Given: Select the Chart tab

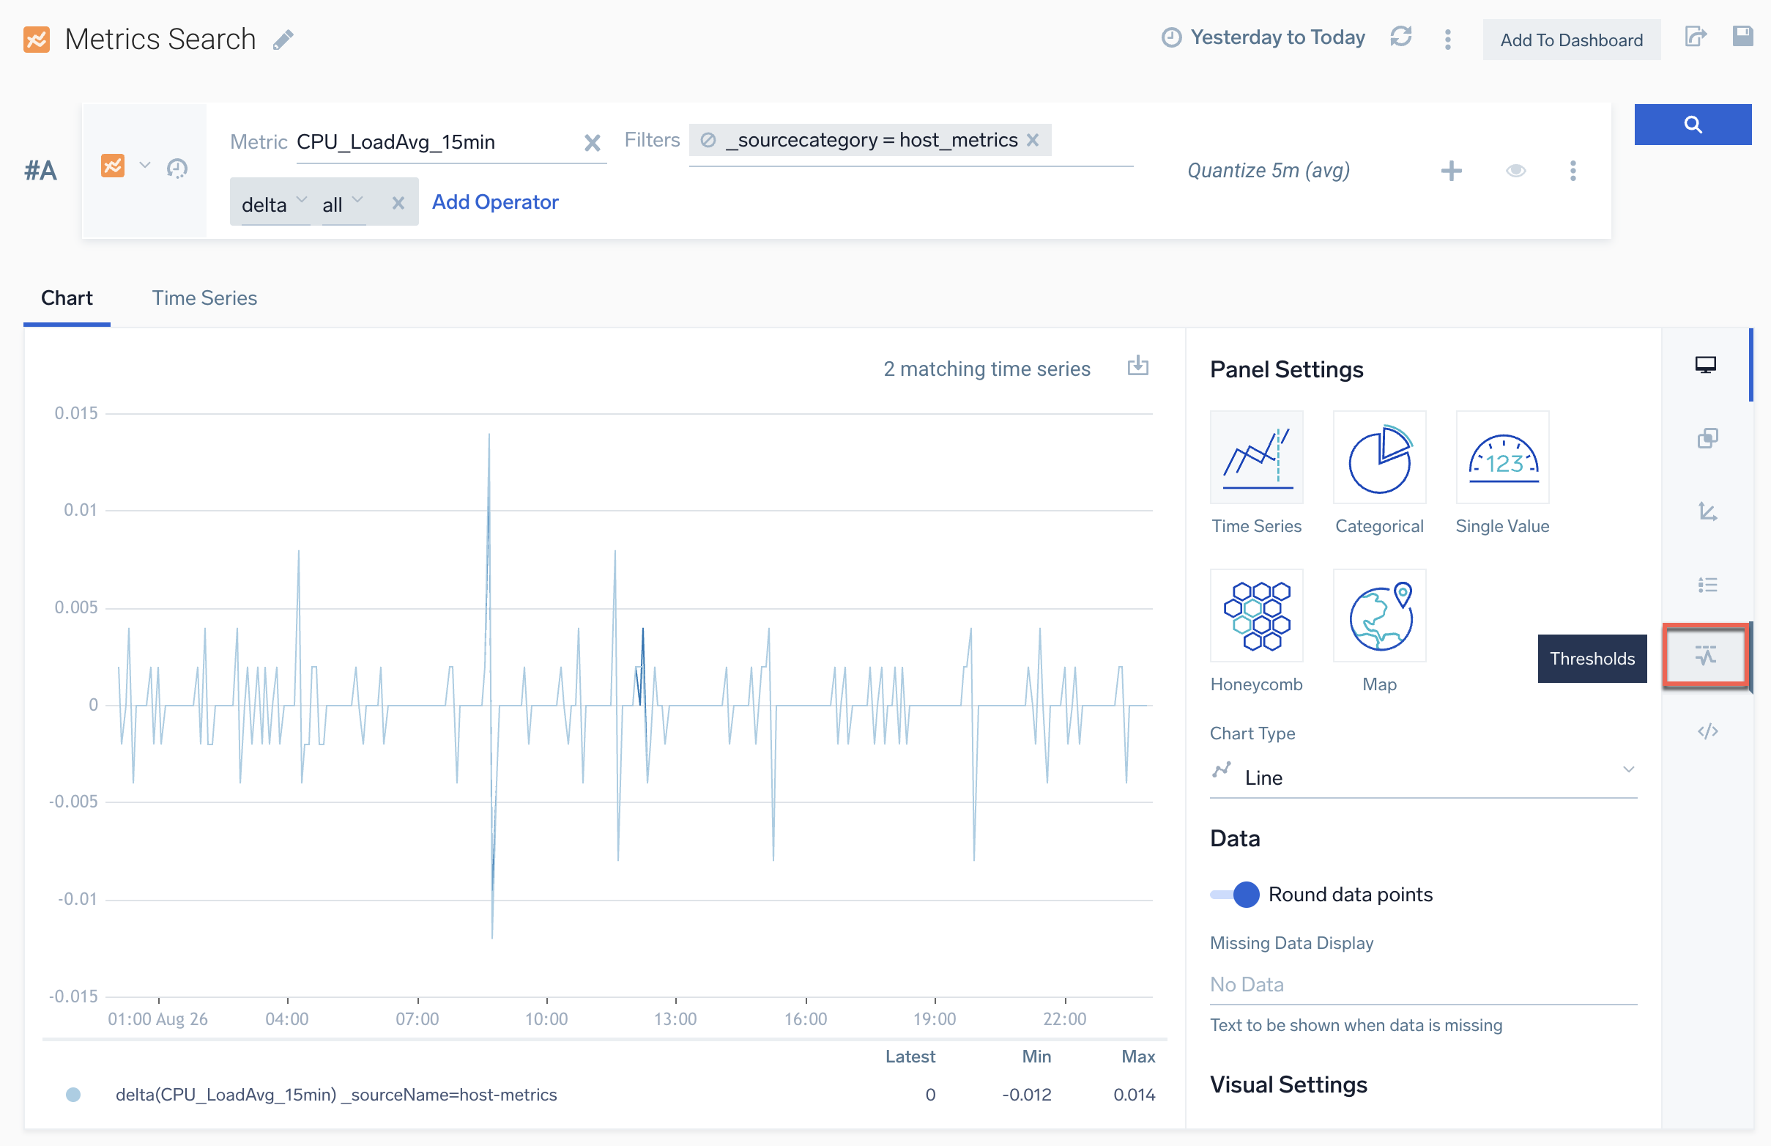Looking at the screenshot, I should [67, 297].
